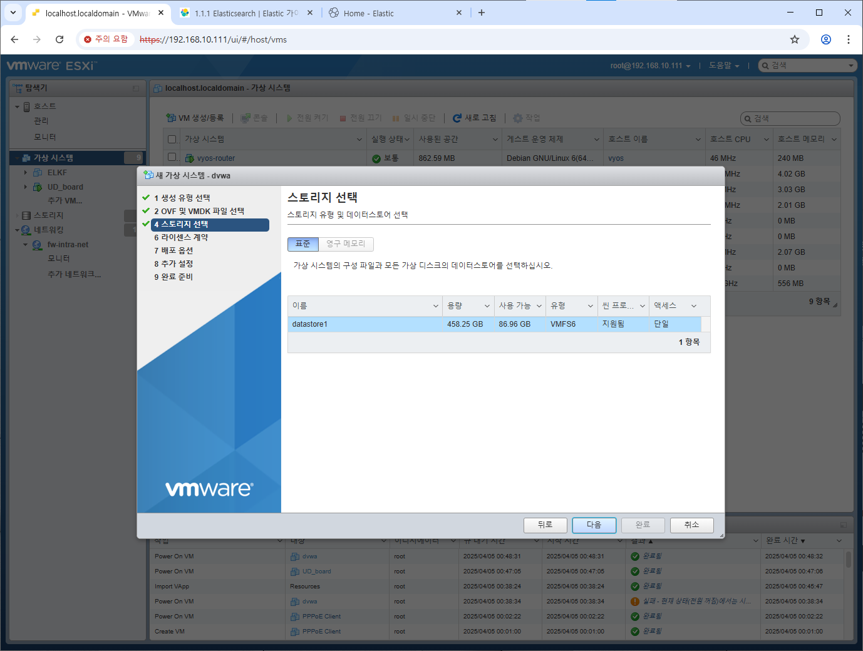Go to step 1 Select creation type
This screenshot has width=863, height=651.
click(182, 198)
